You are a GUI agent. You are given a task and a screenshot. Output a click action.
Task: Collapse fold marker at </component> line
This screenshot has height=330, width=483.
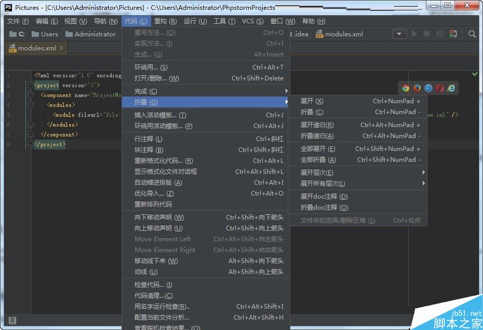[x=31, y=134]
